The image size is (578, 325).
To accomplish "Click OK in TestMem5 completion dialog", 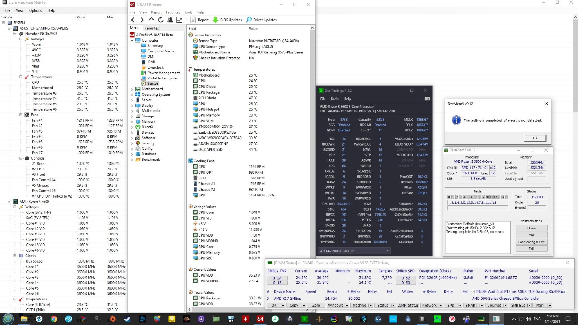I will tap(535, 138).
